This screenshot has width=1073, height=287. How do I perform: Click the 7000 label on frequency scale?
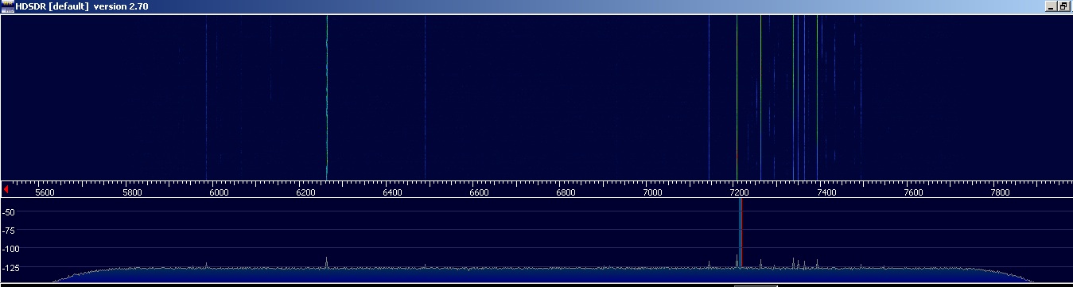tap(652, 192)
